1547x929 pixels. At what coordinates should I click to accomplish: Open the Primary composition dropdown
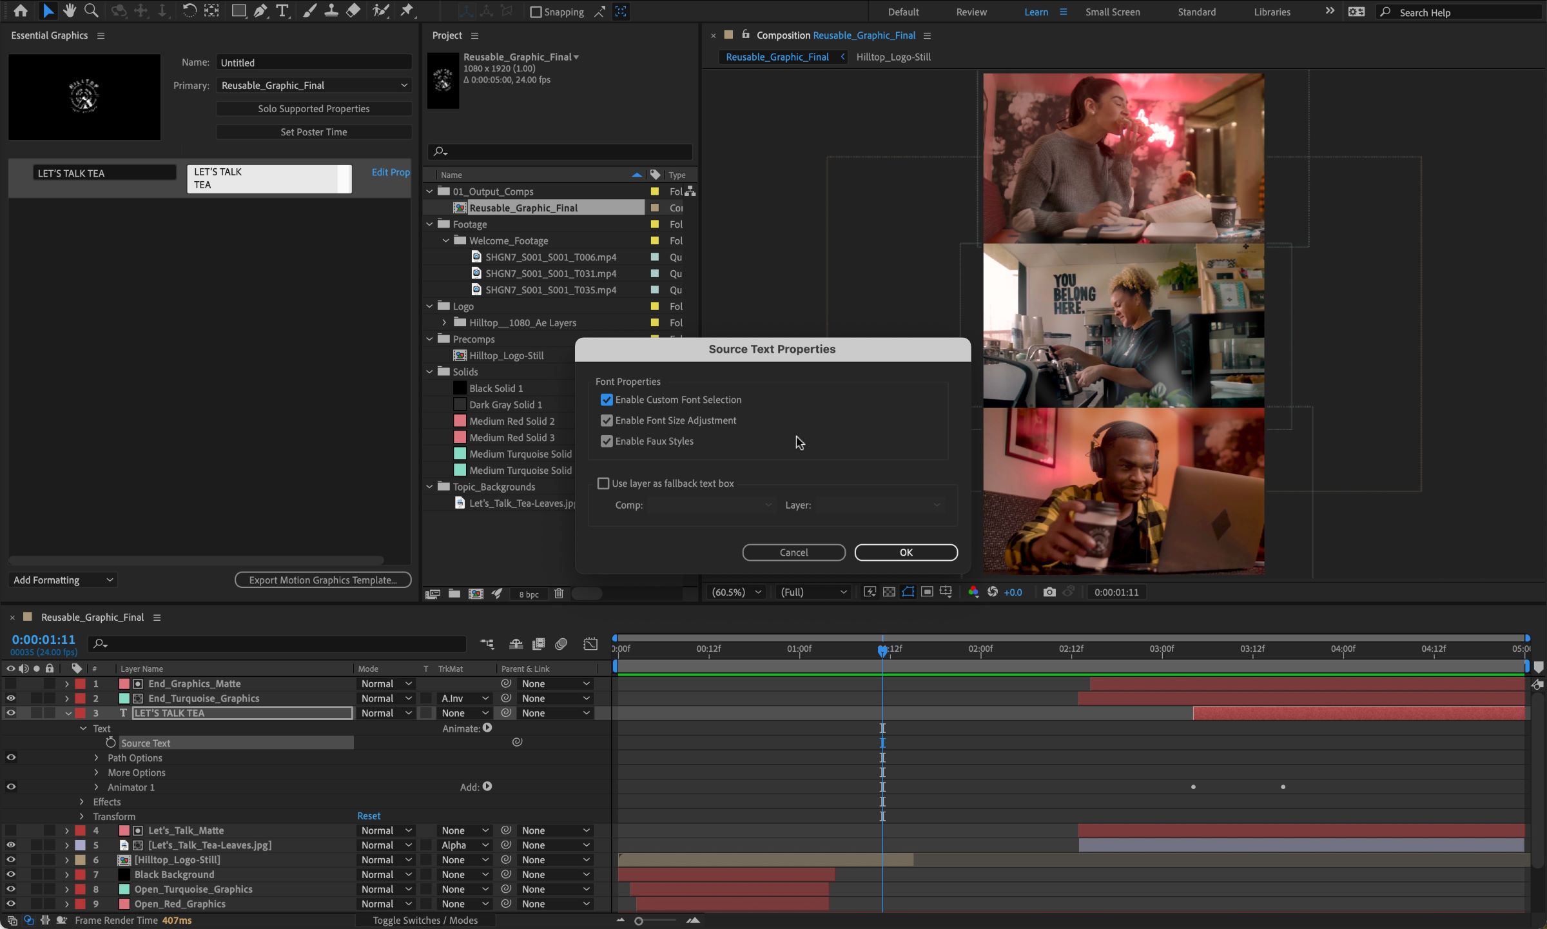click(x=313, y=85)
